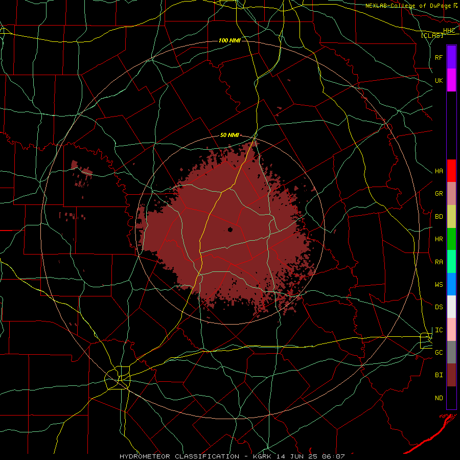
Task: Click the RA legend label
Action: 439,262
